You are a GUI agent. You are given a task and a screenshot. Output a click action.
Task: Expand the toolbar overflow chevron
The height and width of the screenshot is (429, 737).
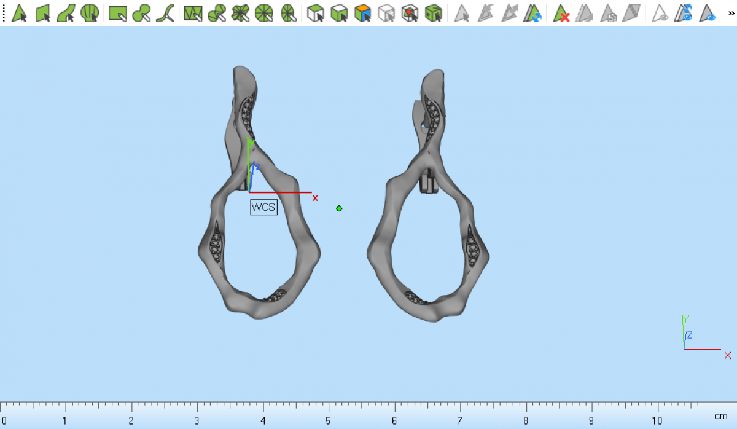730,13
